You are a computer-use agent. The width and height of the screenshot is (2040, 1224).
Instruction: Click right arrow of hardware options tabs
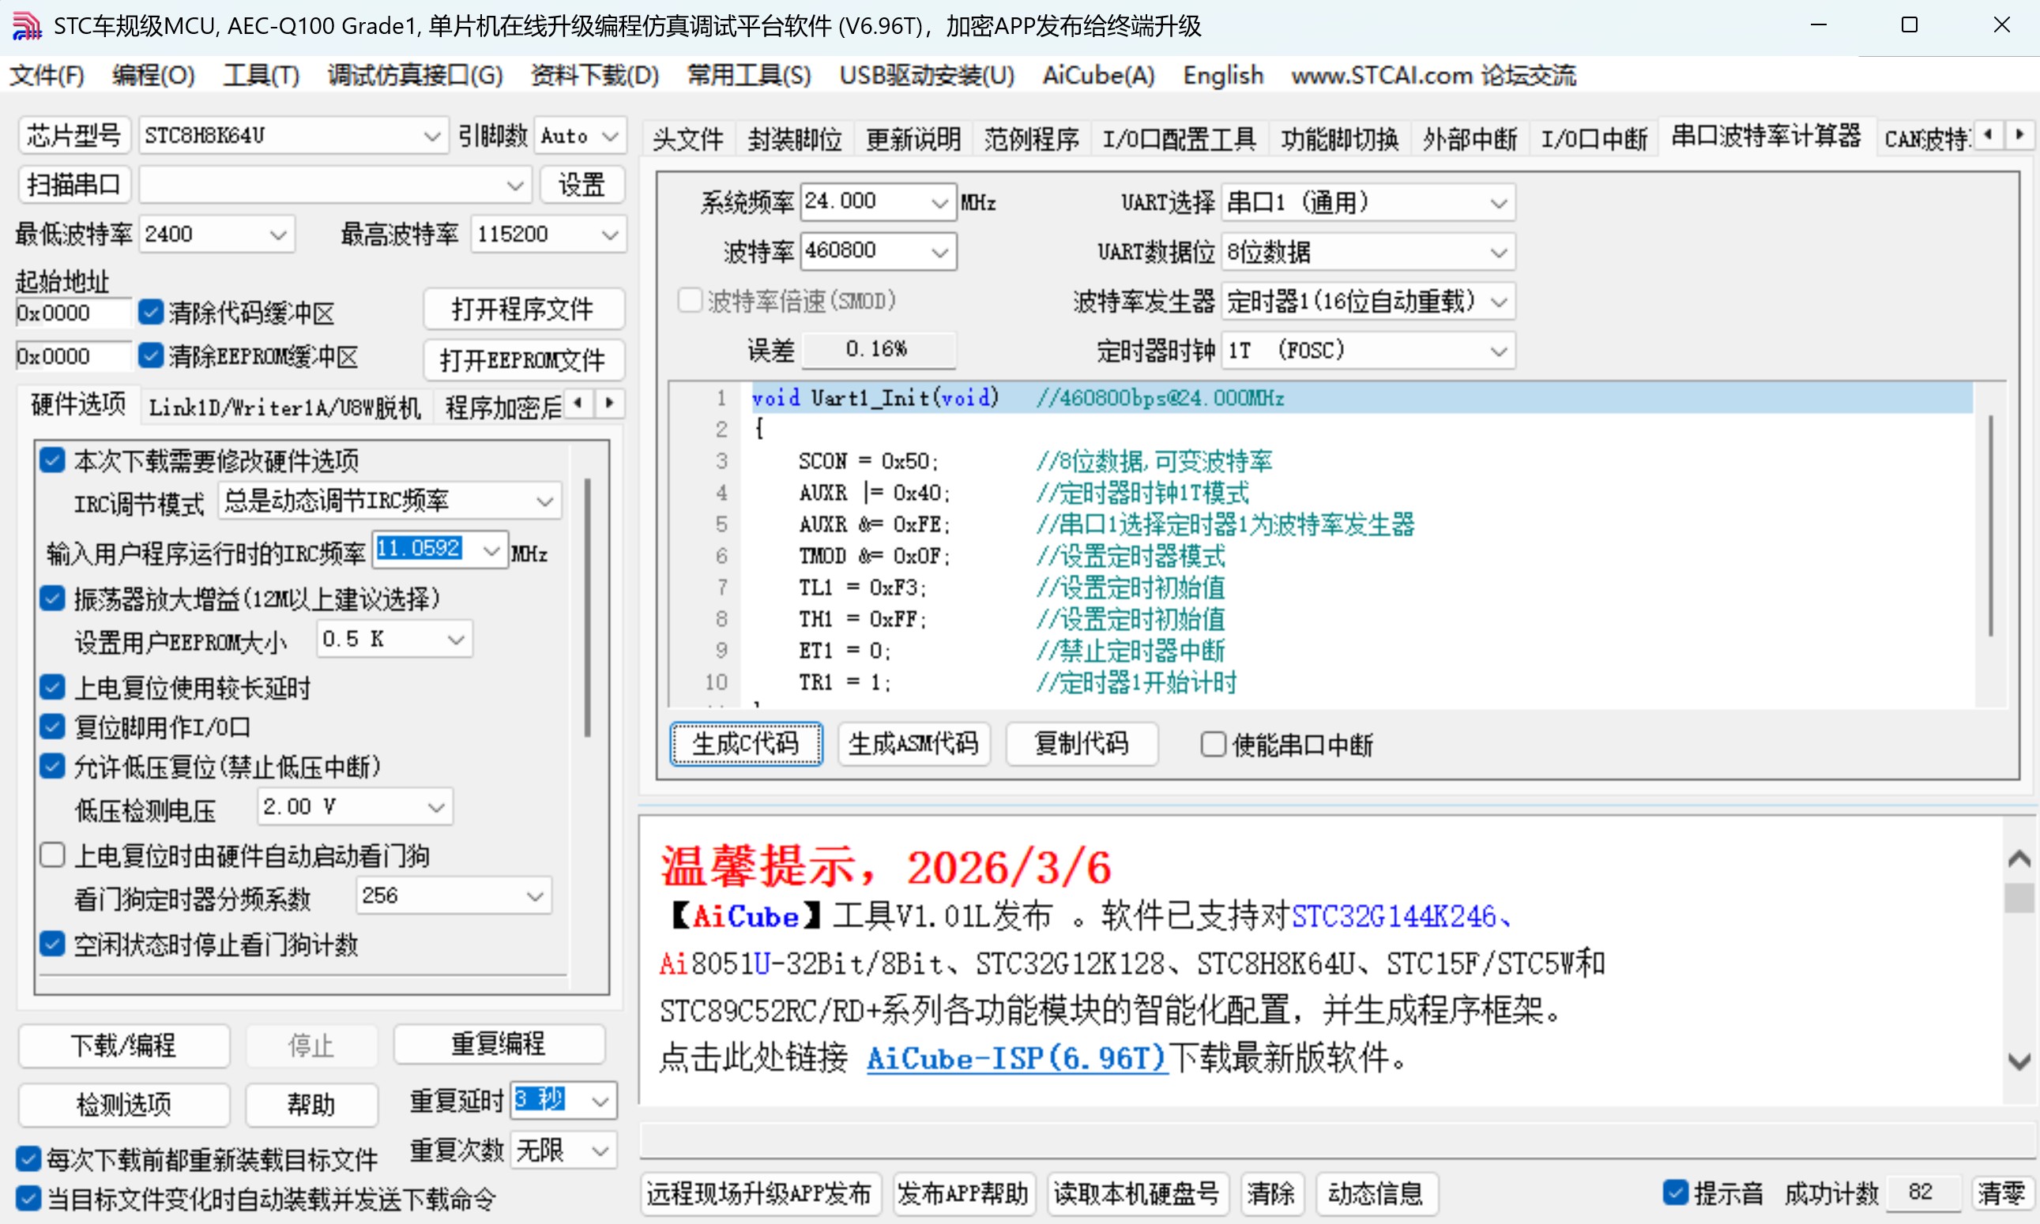[x=609, y=404]
